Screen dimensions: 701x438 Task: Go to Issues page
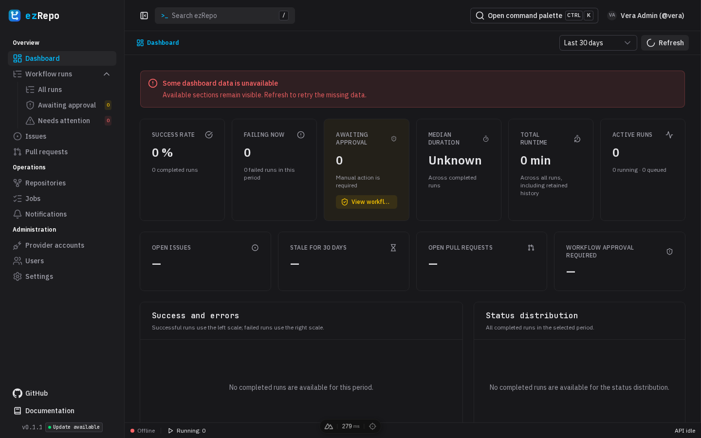[62, 136]
